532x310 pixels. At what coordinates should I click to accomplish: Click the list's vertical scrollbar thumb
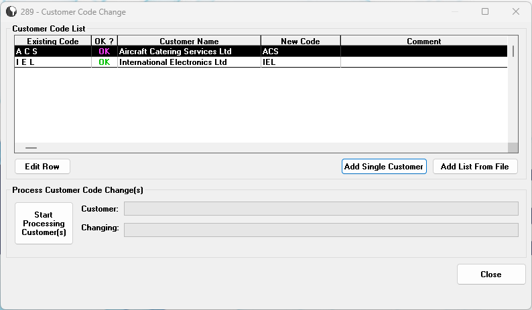click(513, 51)
